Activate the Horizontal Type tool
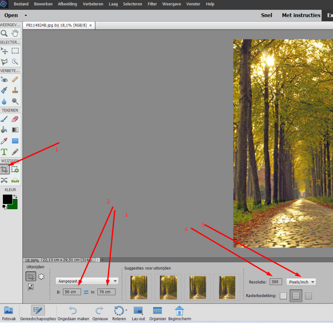This screenshot has width=333, height=323. (4, 152)
